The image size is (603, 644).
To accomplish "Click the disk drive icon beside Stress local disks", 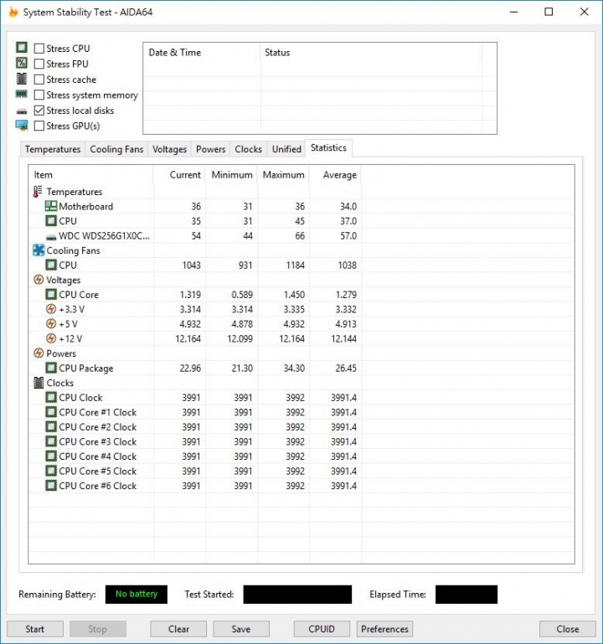I will (22, 111).
